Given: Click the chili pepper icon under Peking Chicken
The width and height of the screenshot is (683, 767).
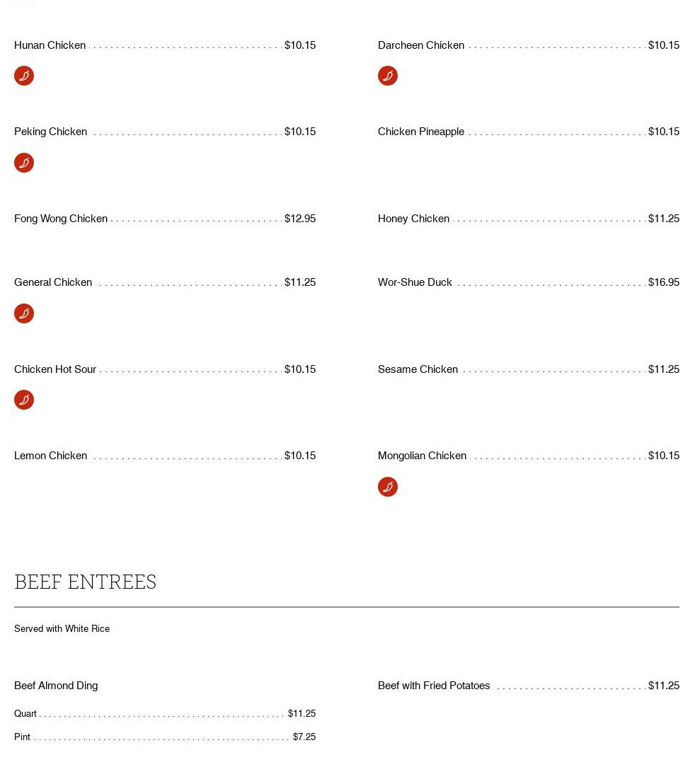Looking at the screenshot, I should (24, 163).
